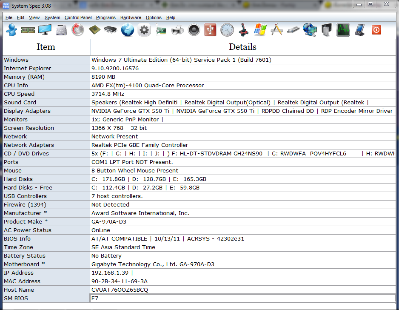Minimize the System Spec window

[359, 4]
